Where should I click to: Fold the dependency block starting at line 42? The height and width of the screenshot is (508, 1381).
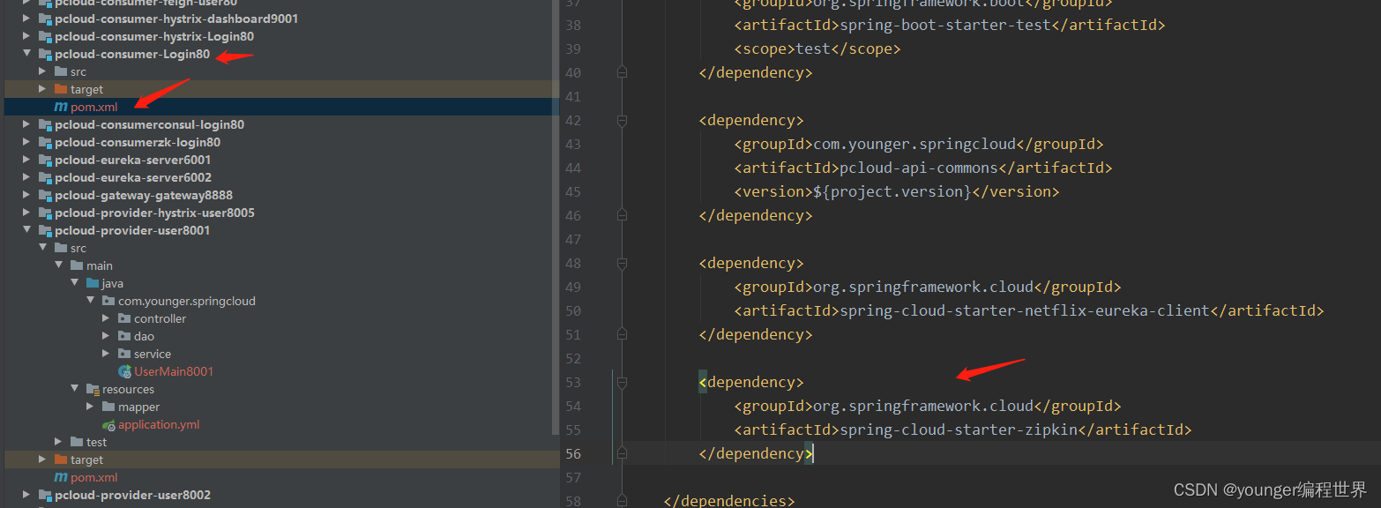coord(622,120)
